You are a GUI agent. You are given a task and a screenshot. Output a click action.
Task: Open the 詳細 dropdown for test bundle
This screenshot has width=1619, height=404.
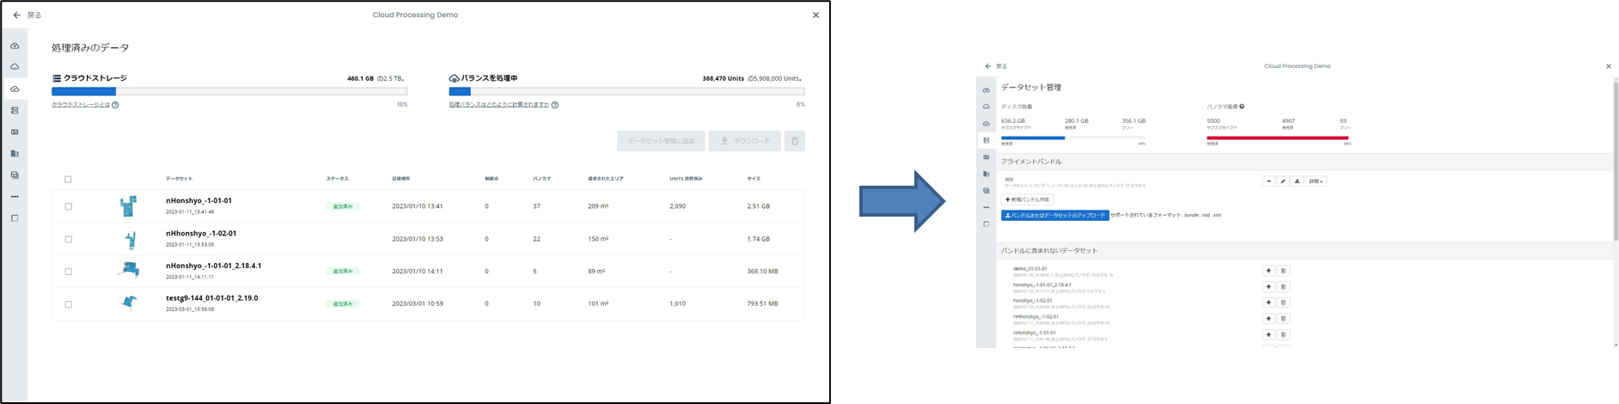click(x=1316, y=181)
